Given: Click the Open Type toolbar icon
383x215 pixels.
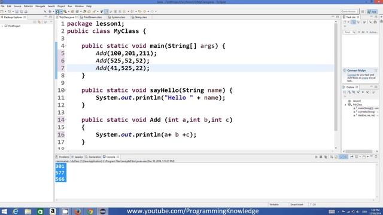Looking at the screenshot, I should pos(84,11).
